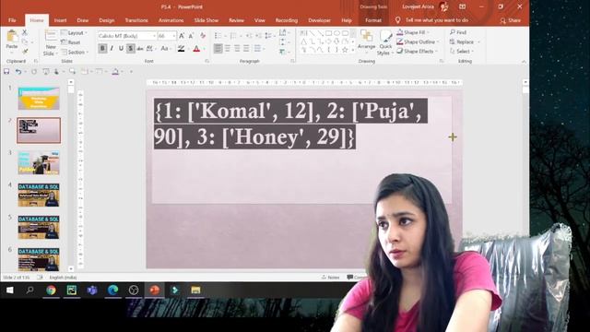Open Microsoft Teams from the taskbar
The image size is (590, 332).
point(92,290)
